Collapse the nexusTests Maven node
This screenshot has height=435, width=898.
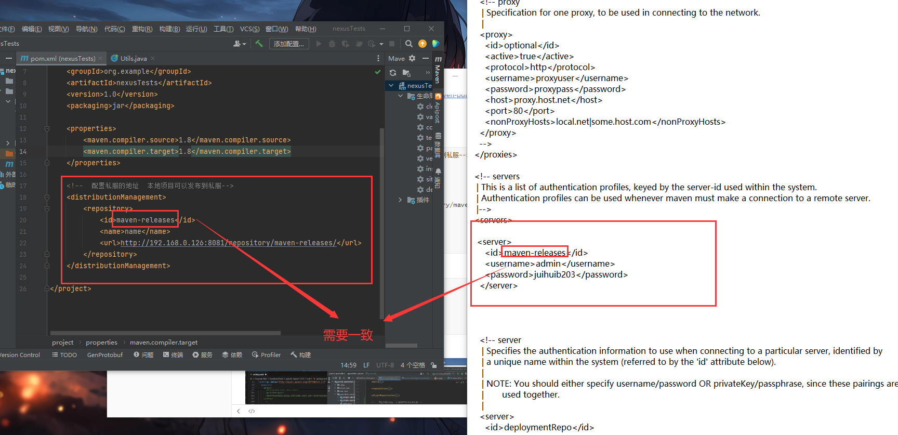point(391,85)
